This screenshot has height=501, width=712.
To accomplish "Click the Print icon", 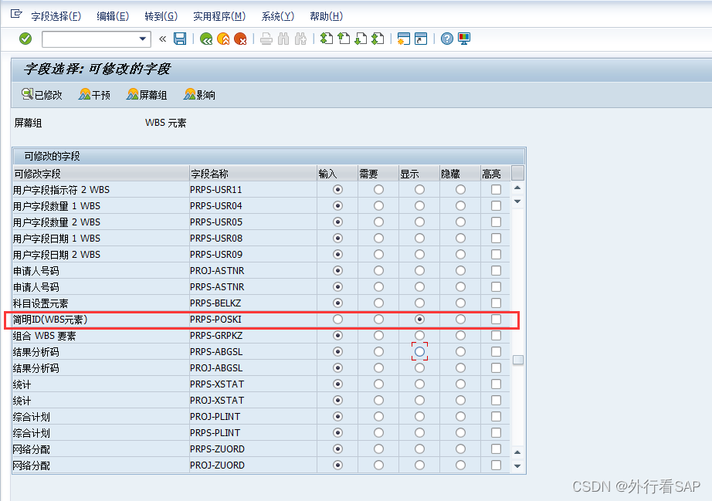I will tap(266, 39).
